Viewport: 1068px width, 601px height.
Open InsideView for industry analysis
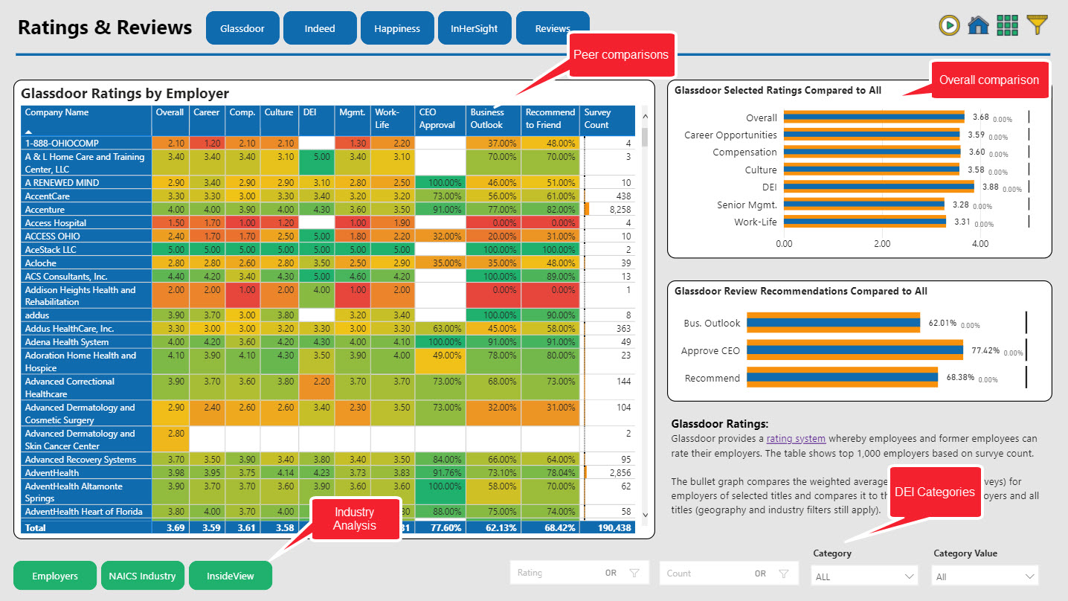tap(231, 575)
